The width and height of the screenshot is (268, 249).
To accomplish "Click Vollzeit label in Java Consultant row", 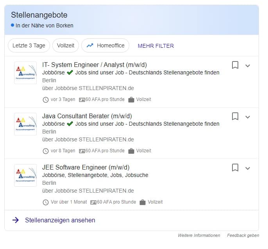I will 144,151.
